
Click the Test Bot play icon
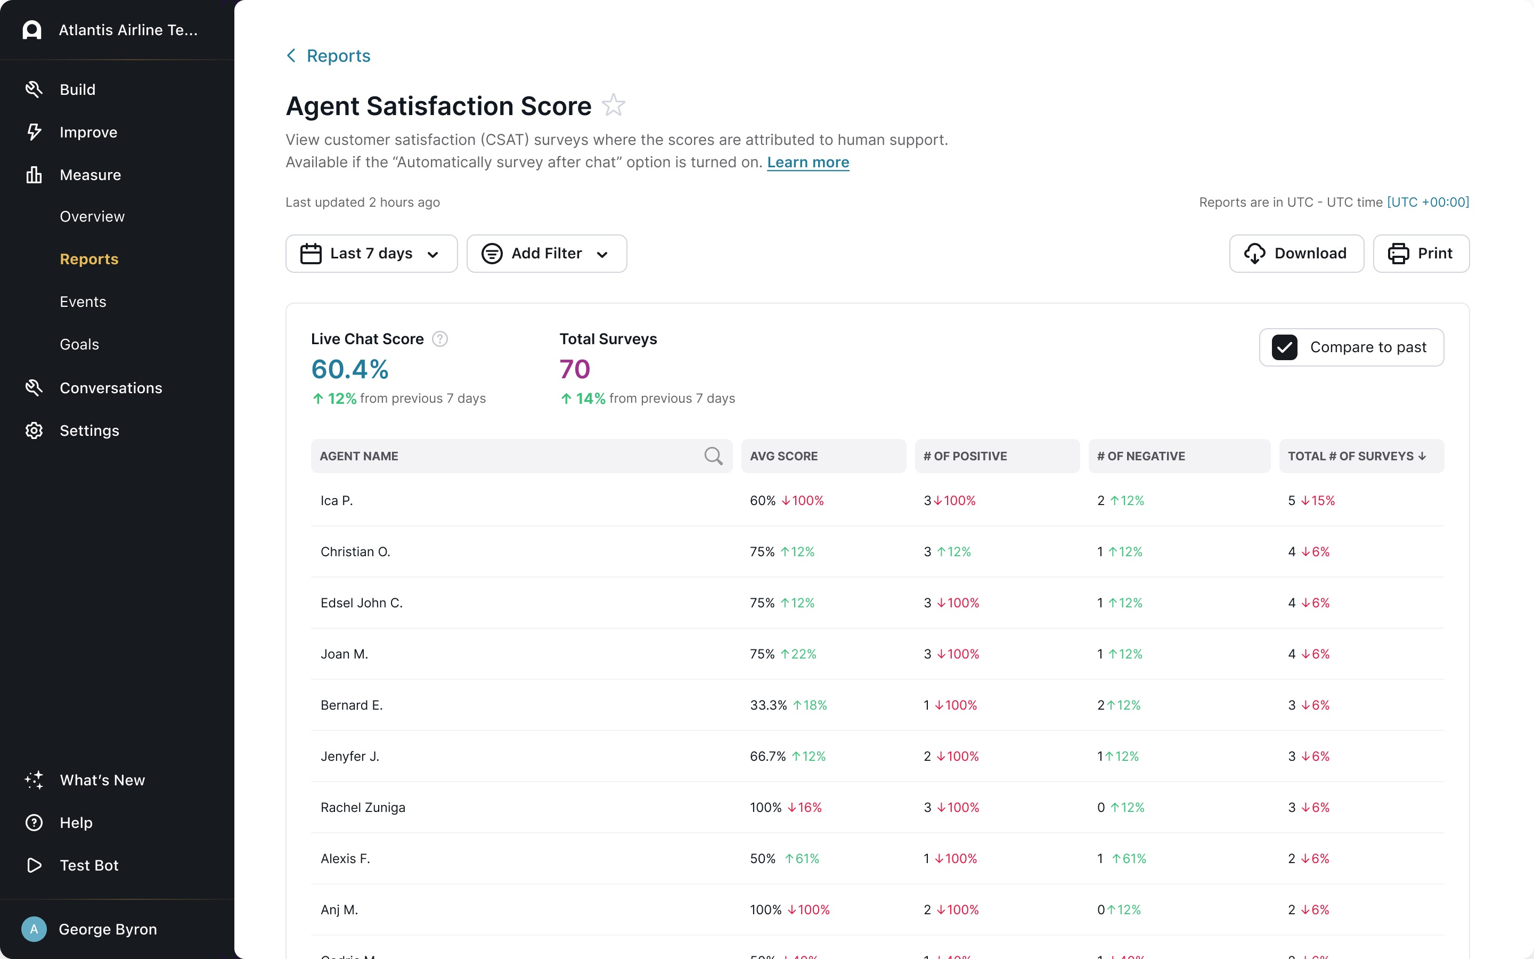(x=34, y=865)
